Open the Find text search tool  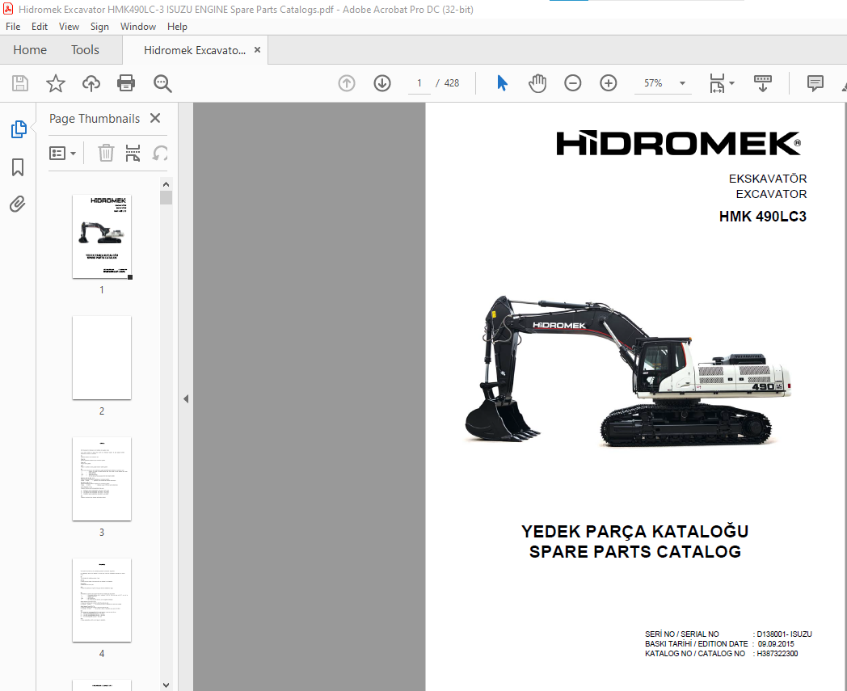pyautogui.click(x=162, y=83)
